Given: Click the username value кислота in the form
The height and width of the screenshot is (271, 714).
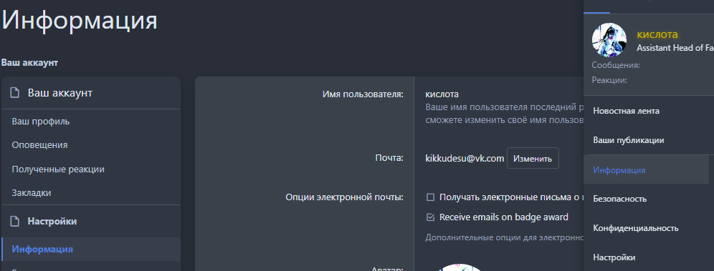Looking at the screenshot, I should [x=442, y=94].
